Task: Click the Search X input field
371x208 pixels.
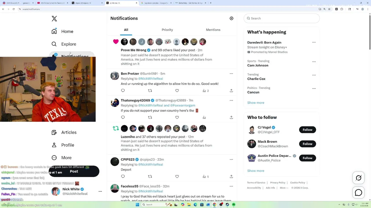Action: tap(282, 18)
